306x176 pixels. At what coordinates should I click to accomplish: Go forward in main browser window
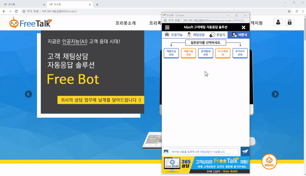pyautogui.click(x=10, y=11)
